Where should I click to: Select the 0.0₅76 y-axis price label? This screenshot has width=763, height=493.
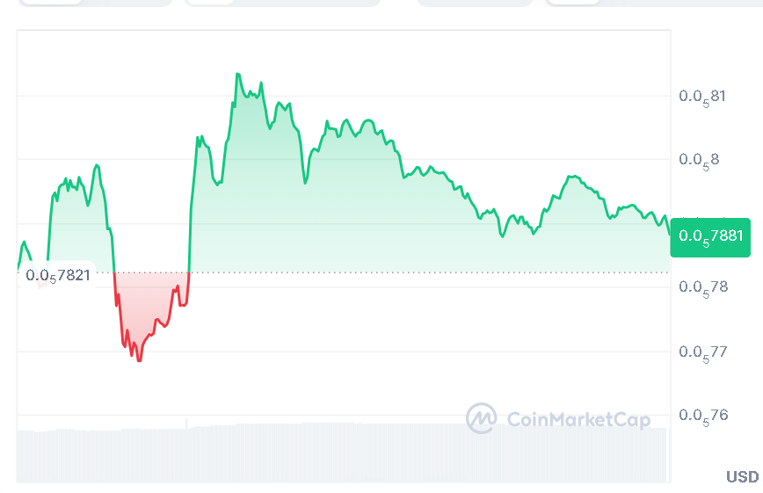pyautogui.click(x=702, y=416)
